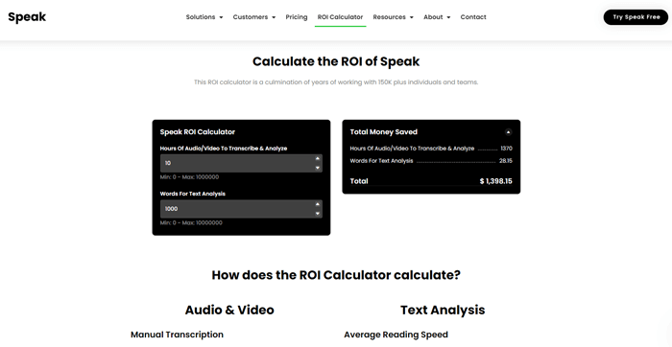Expand the Customers menu
The image size is (672, 347).
tap(254, 17)
